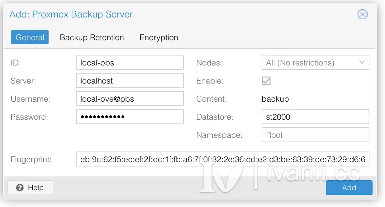The width and height of the screenshot is (385, 207).
Task: Click the Namespace field showing Root
Action: click(x=316, y=135)
